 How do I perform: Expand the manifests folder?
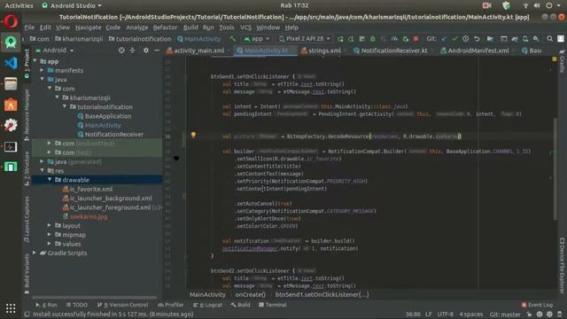(x=43, y=70)
